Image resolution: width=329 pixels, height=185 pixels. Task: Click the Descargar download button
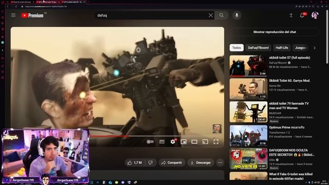[x=200, y=162]
